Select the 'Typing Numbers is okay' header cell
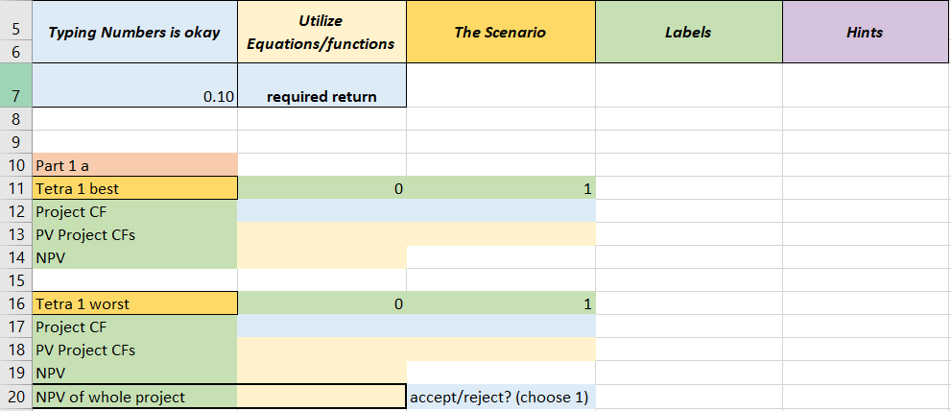 click(134, 32)
